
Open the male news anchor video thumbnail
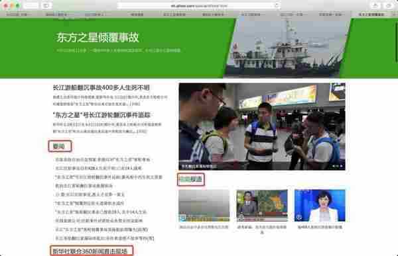[262, 205]
